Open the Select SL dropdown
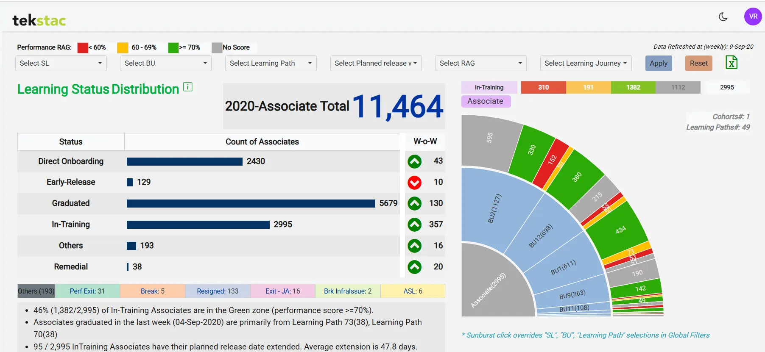This screenshot has height=352, width=765. [61, 63]
